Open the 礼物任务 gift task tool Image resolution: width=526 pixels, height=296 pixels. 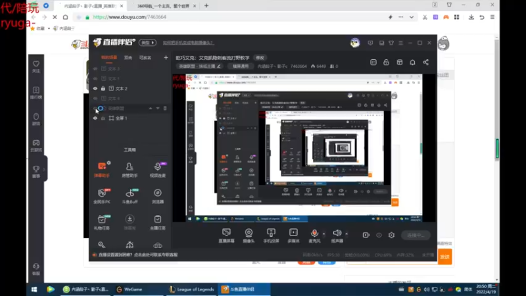click(102, 222)
